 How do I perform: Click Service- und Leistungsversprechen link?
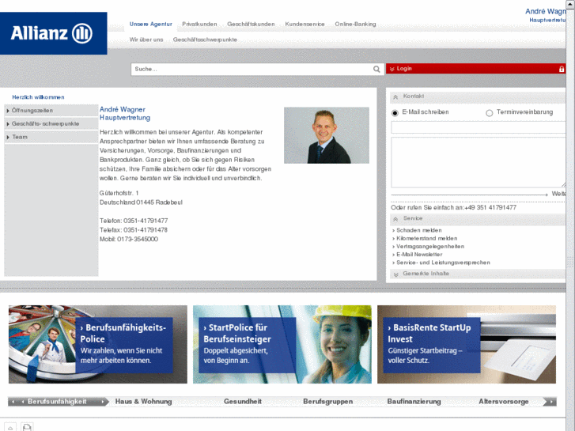[x=443, y=263]
